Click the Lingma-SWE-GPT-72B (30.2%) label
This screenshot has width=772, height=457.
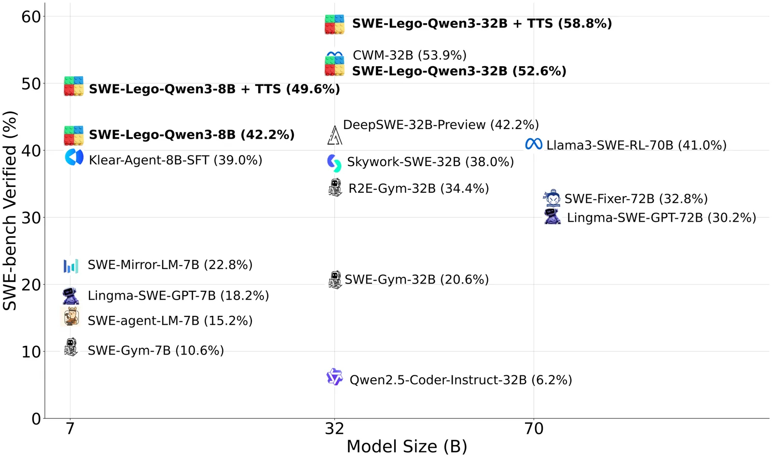click(661, 218)
